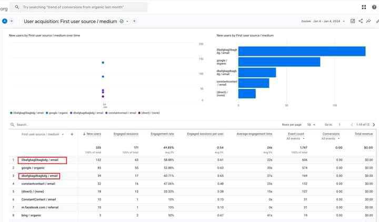
Task: Click customize report pencil at far right
Action: pyautogui.click(x=377, y=21)
